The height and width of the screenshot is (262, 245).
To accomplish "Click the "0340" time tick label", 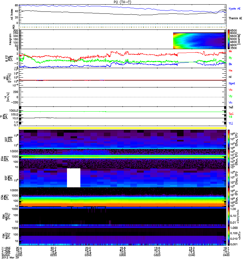I will pos(192,255).
